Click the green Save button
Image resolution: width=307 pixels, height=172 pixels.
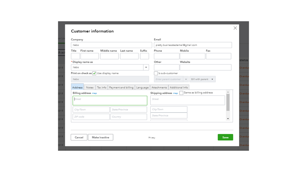pos(225,137)
